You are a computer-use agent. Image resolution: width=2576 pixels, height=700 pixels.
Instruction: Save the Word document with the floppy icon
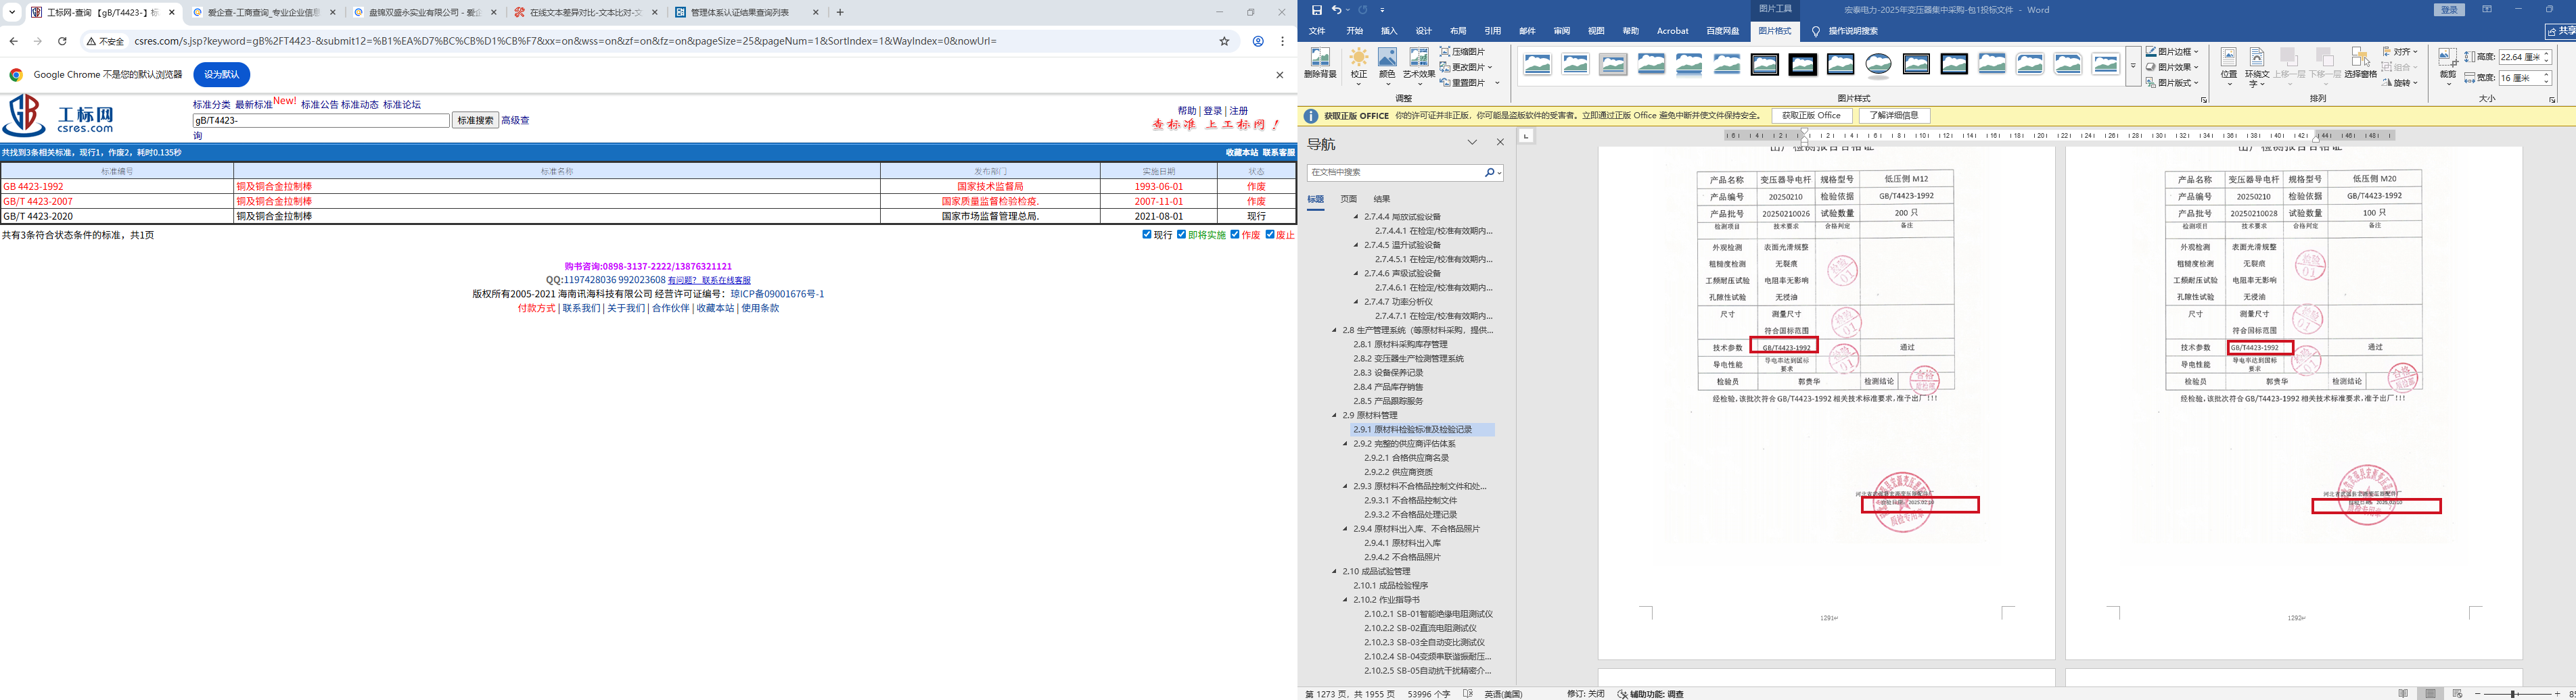click(1317, 10)
